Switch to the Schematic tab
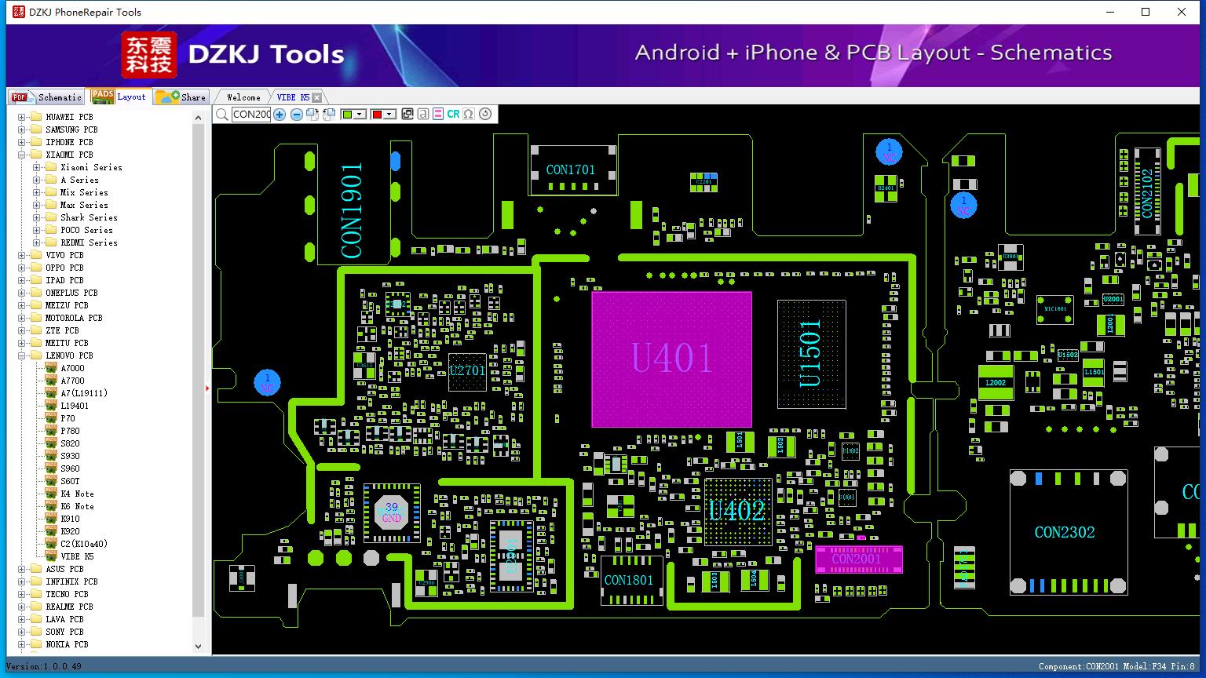 click(x=47, y=97)
